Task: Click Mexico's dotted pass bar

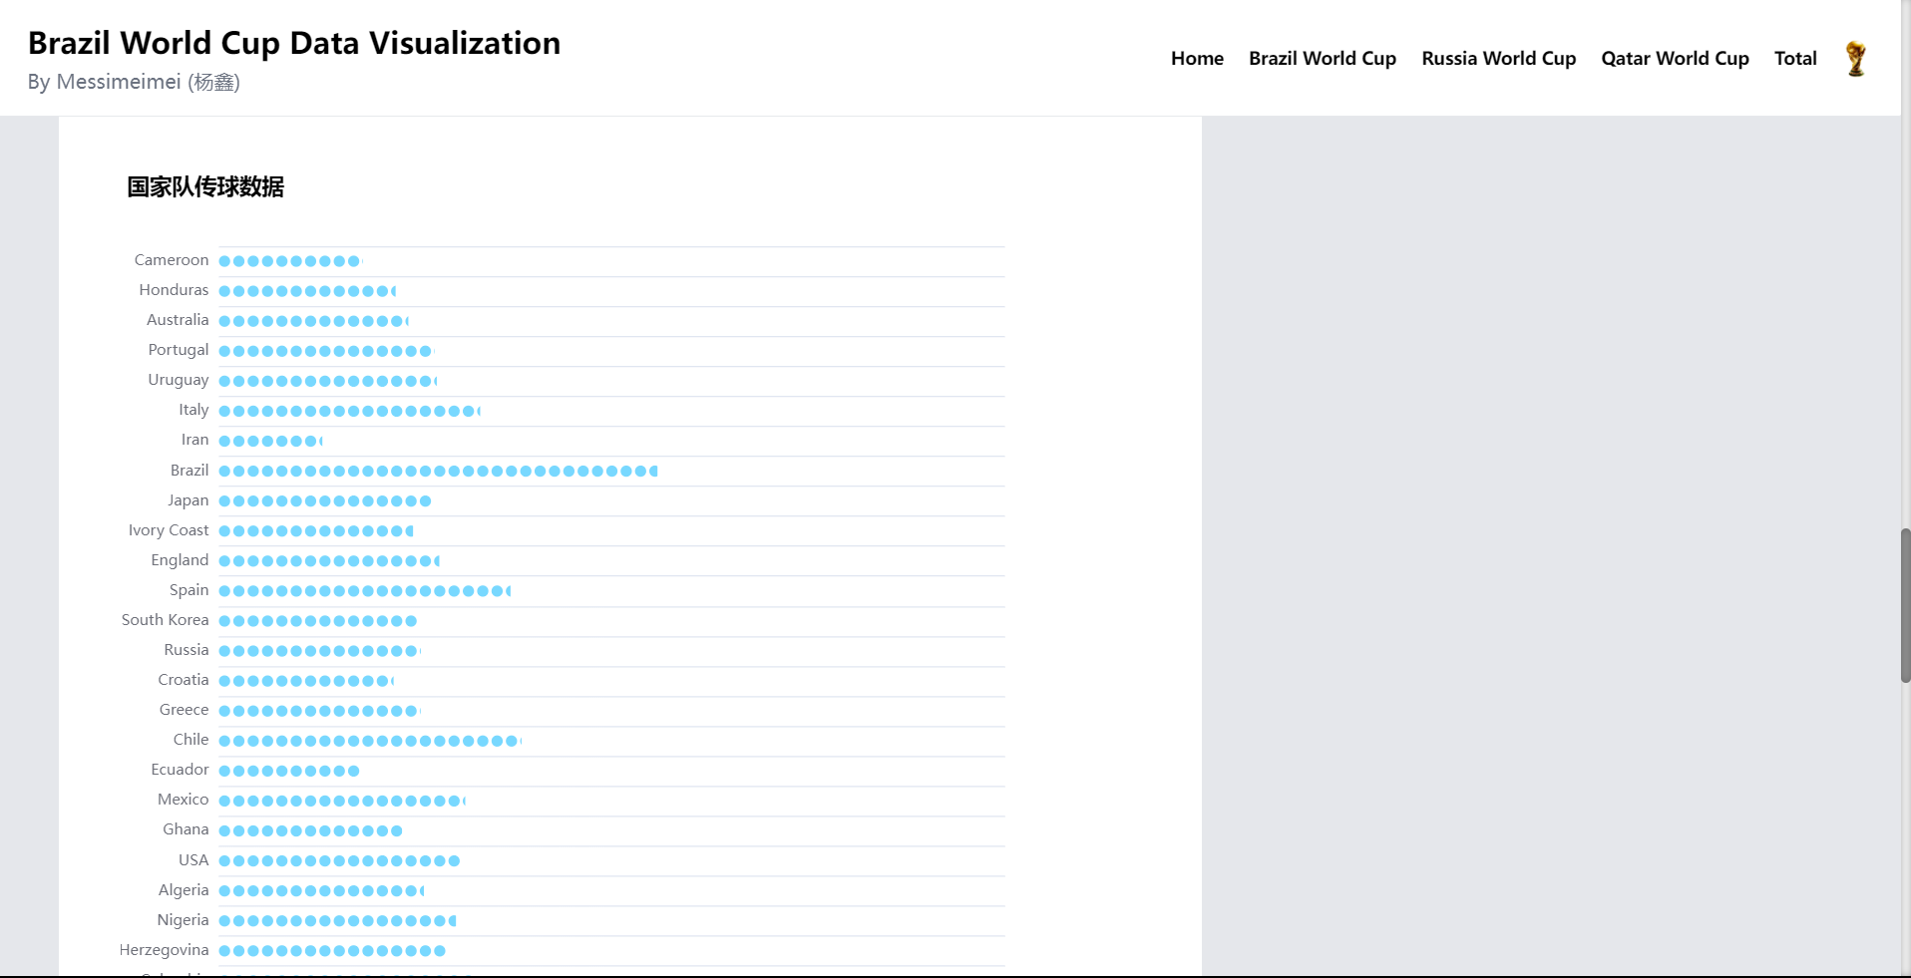Action: [x=342, y=801]
